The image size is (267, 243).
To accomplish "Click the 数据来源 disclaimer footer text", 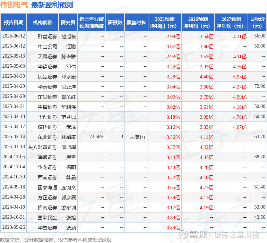I will (56, 240).
